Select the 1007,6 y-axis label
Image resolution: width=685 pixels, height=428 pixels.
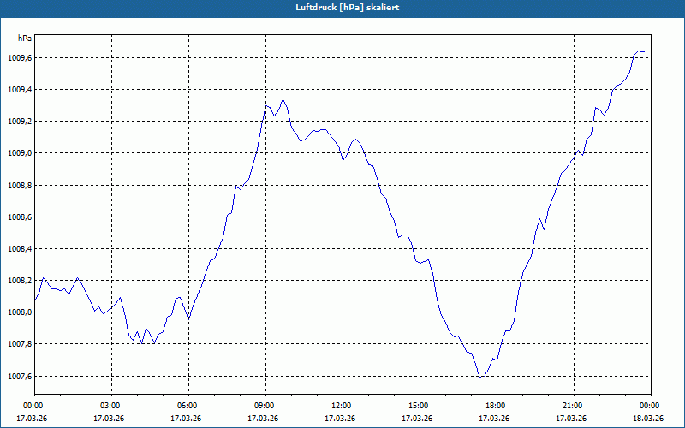point(19,376)
